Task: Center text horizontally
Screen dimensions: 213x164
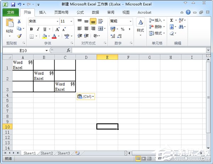Action: [x=86, y=28]
